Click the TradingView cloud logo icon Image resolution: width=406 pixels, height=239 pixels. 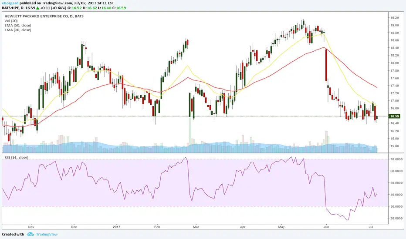(30, 234)
